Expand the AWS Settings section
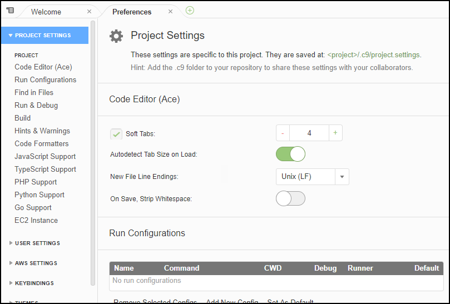 click(x=36, y=263)
